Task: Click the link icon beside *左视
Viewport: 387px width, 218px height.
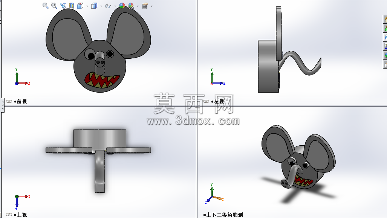Action: [x=206, y=101]
